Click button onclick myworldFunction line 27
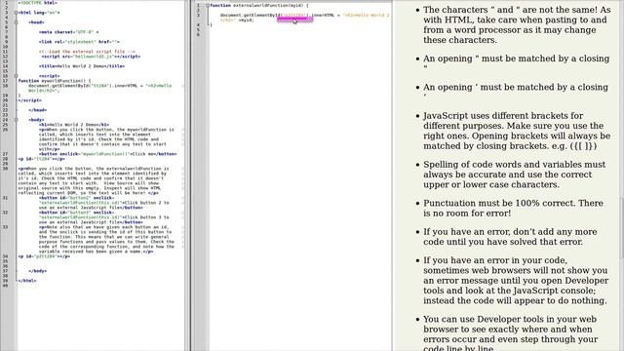 (108, 154)
